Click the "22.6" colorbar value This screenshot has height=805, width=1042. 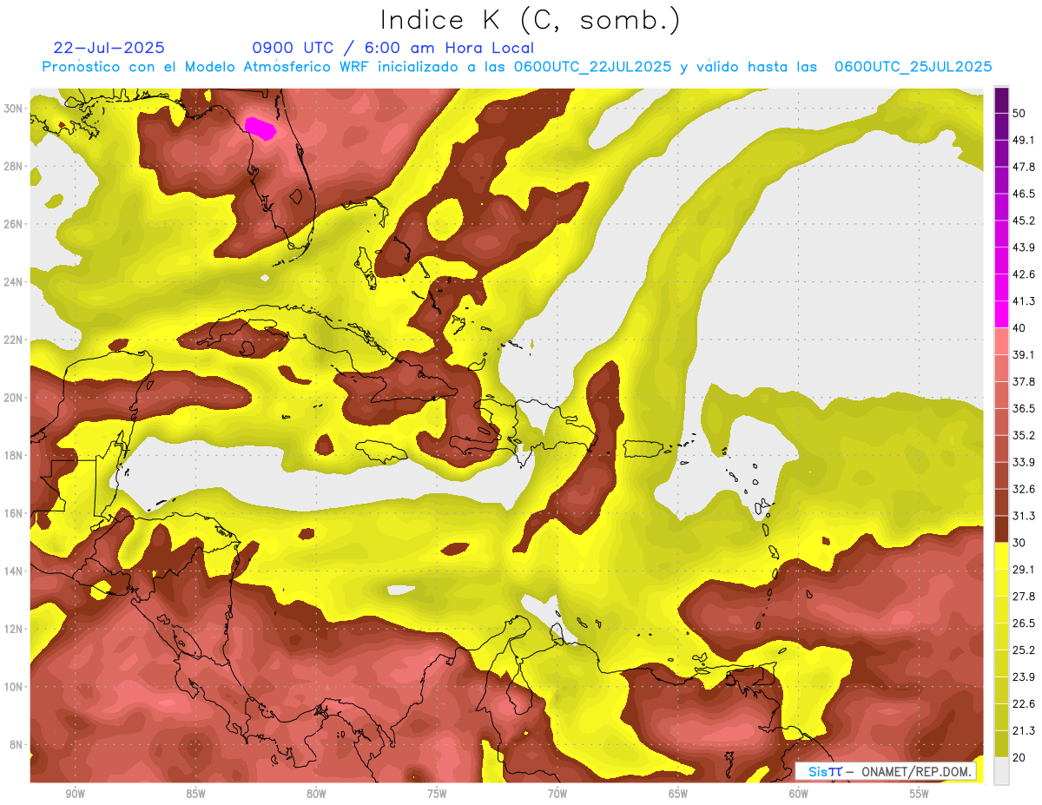1025,703
